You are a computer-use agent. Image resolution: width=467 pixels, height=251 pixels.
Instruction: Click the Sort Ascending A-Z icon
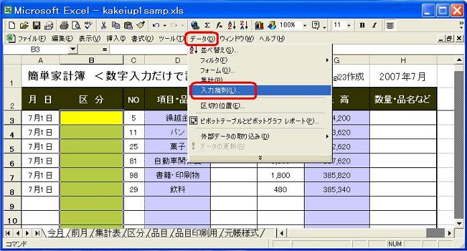(231, 25)
